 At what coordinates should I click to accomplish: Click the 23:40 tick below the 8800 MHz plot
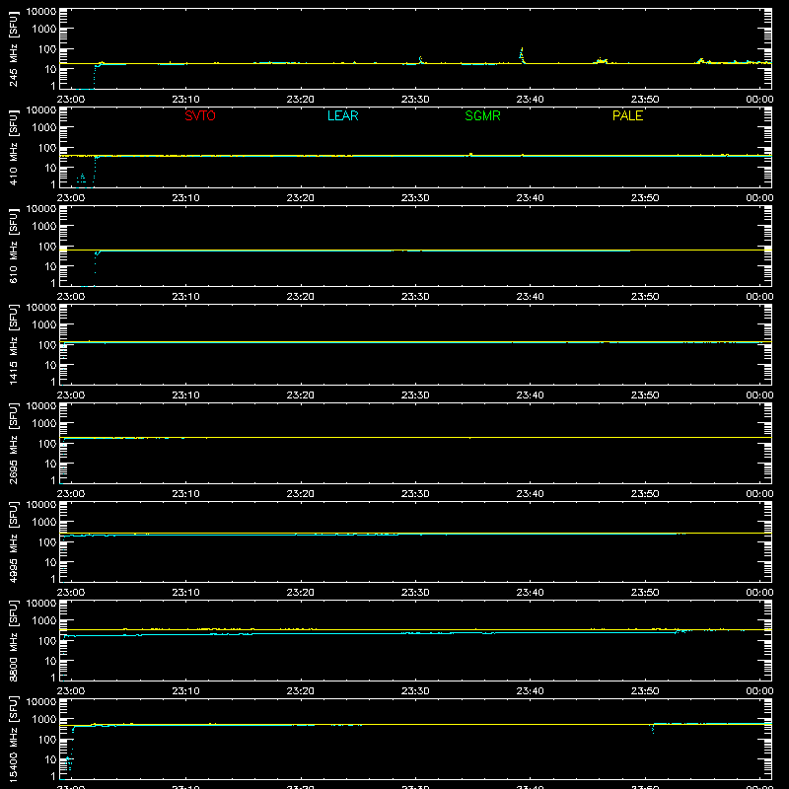tap(530, 691)
